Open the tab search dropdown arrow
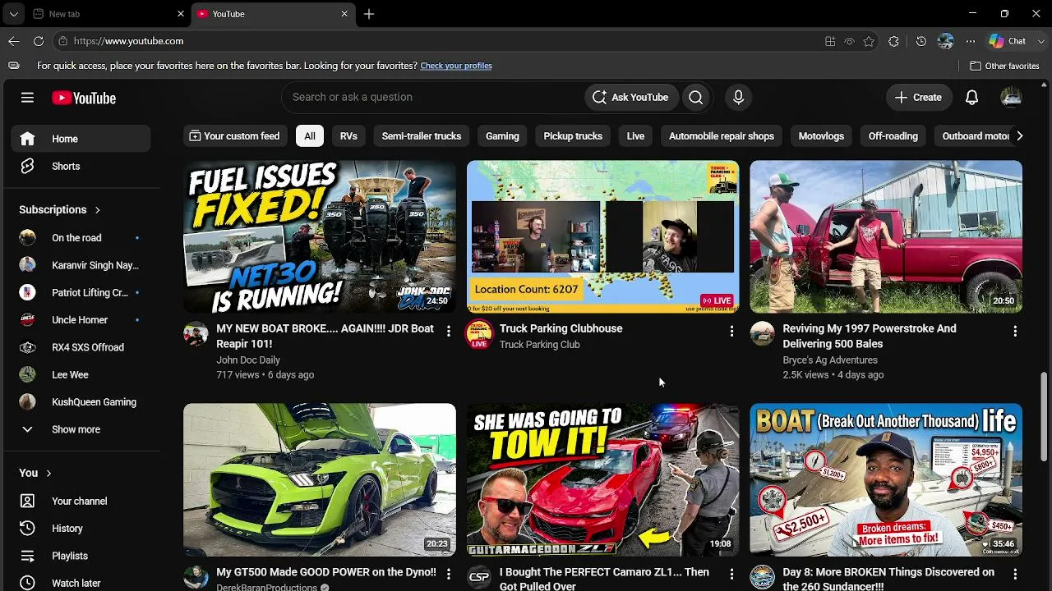 pyautogui.click(x=14, y=14)
